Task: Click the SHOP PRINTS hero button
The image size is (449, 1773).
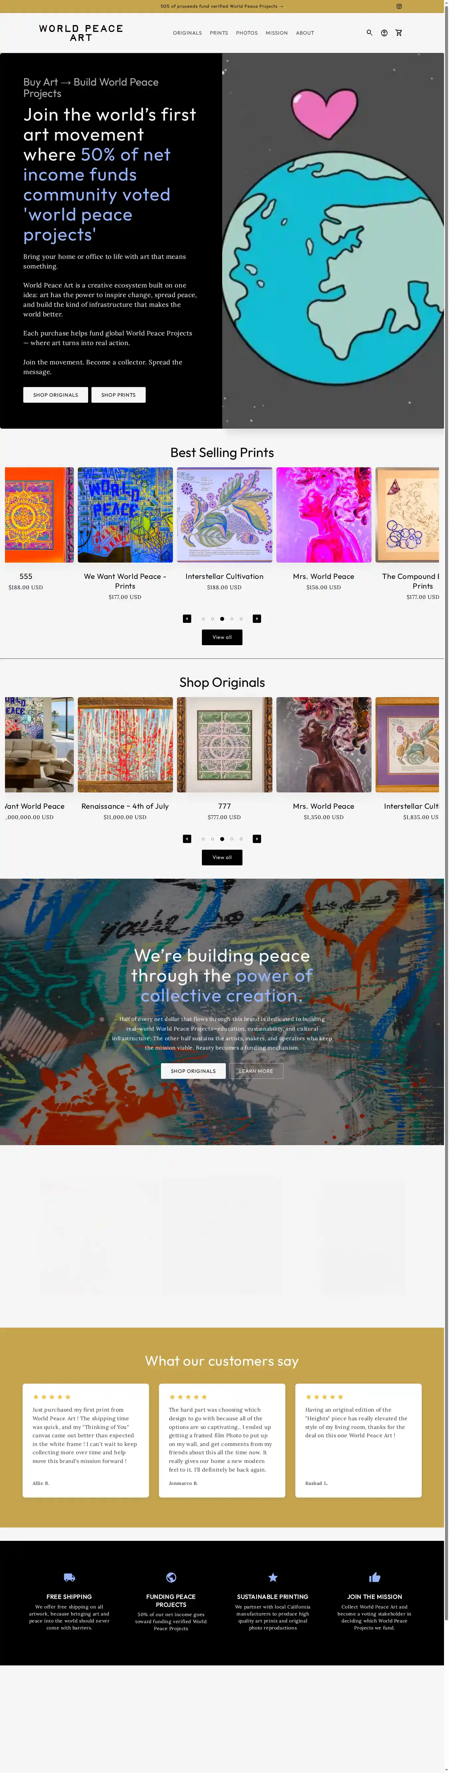Action: [x=118, y=395]
